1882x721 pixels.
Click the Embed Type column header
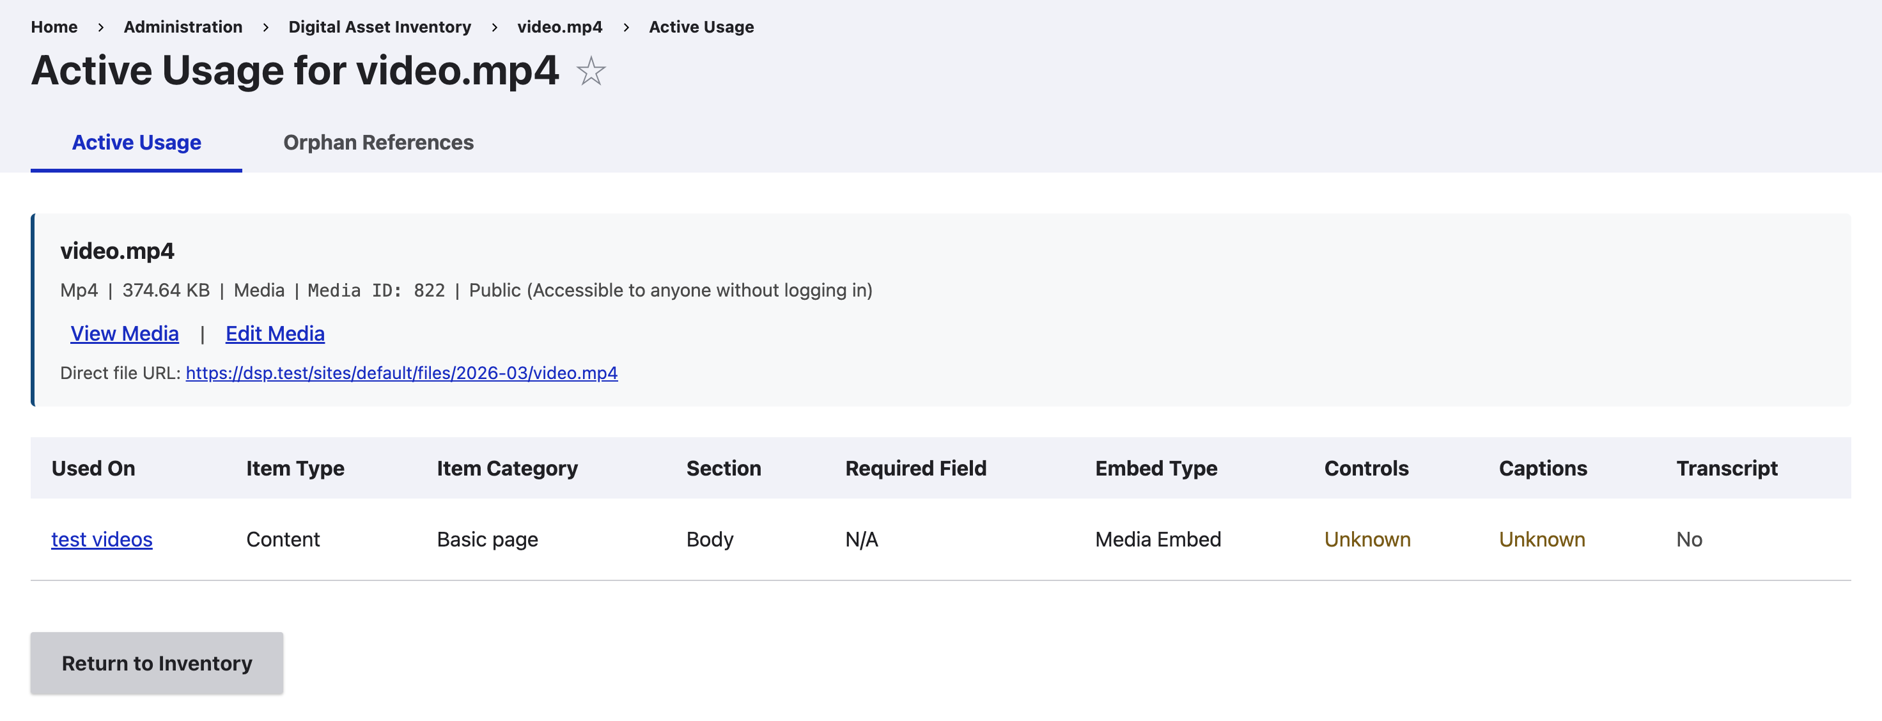tap(1156, 469)
